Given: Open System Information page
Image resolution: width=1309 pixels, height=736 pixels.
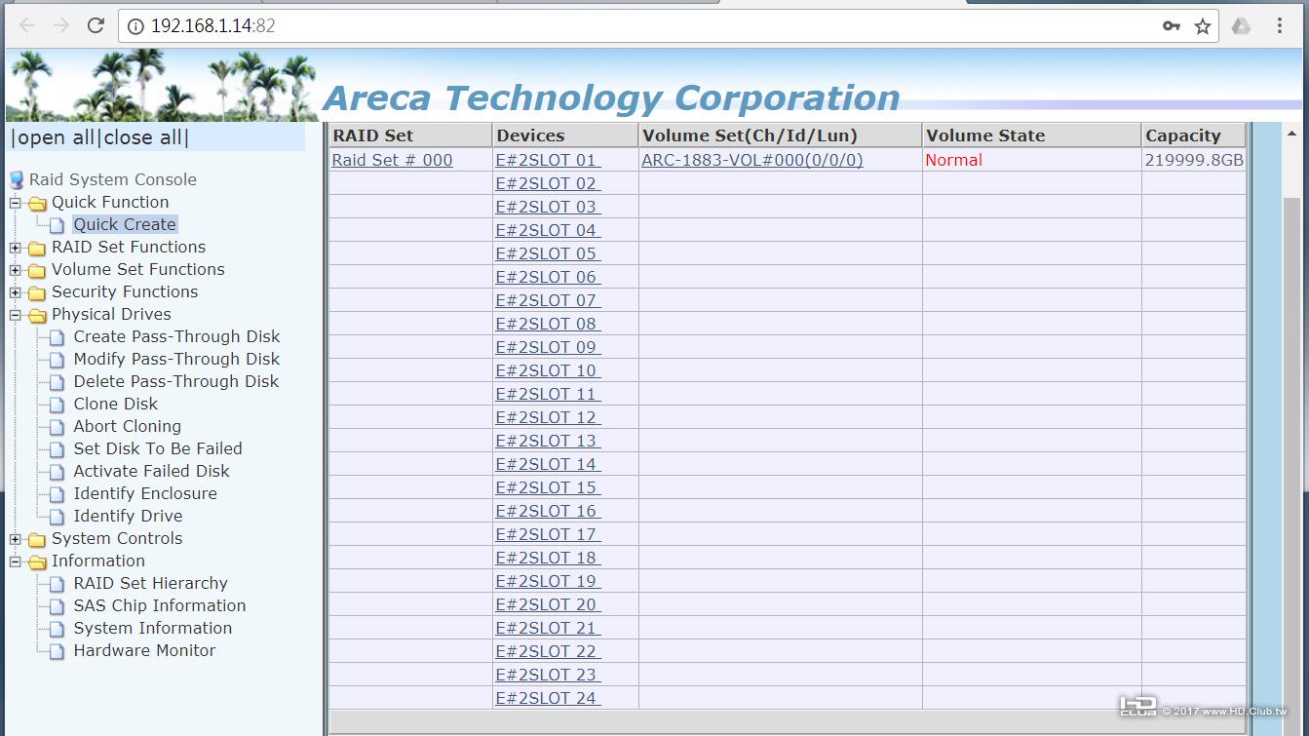Looking at the screenshot, I should point(152,628).
